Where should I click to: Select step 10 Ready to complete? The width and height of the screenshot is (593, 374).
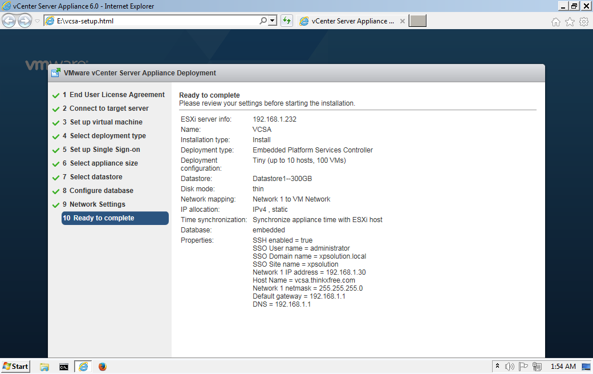click(x=115, y=218)
